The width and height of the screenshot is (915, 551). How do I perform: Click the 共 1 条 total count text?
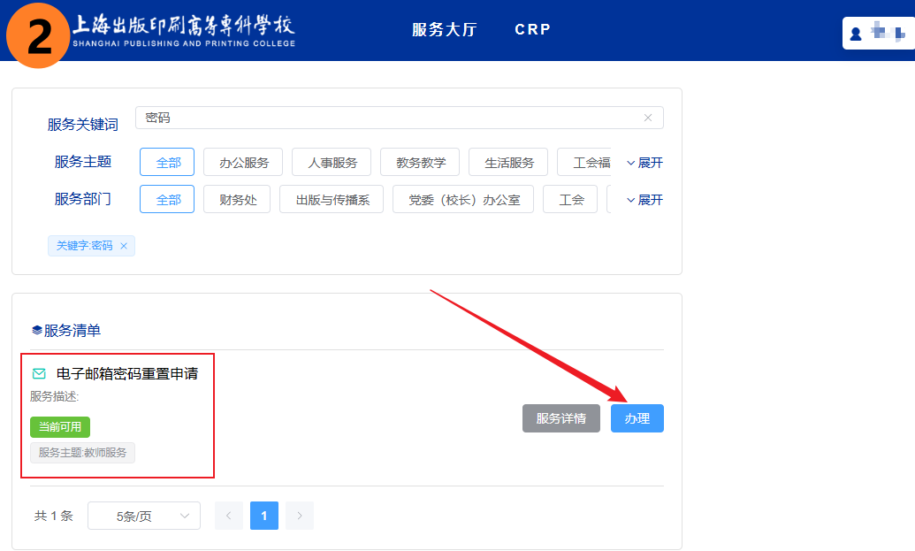(x=54, y=516)
